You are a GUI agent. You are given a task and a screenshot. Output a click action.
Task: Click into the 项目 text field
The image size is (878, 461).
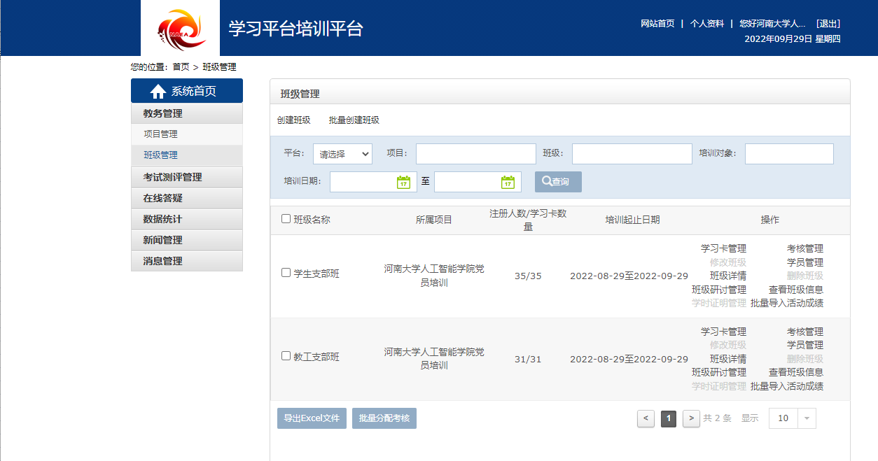pos(475,154)
